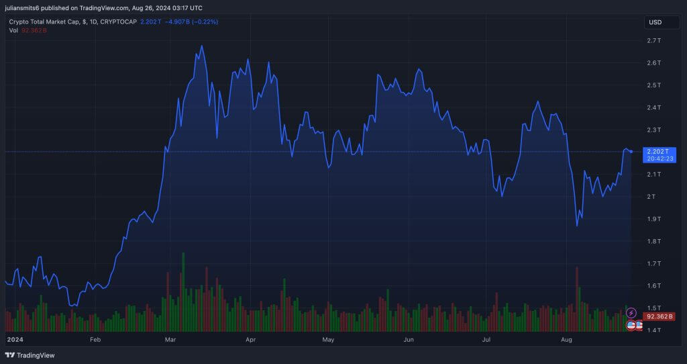Click the 'Jul' label on time axis
The image size is (687, 364).
486,339
